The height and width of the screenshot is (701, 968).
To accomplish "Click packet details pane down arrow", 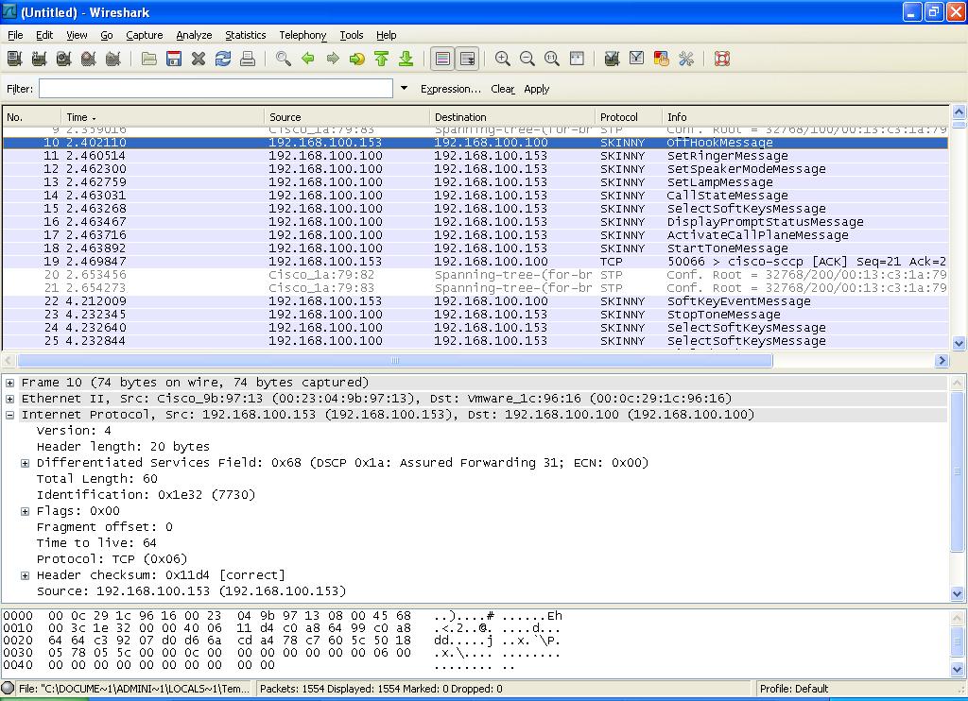I will click(x=957, y=593).
